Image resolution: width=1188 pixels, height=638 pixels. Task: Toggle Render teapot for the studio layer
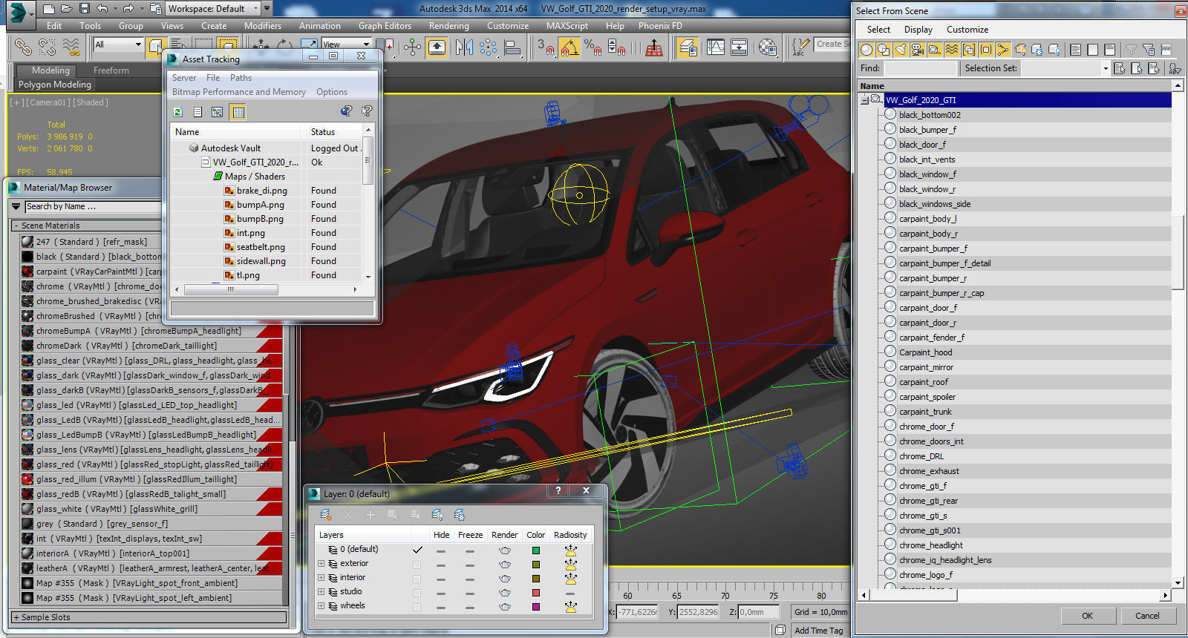coord(505,593)
